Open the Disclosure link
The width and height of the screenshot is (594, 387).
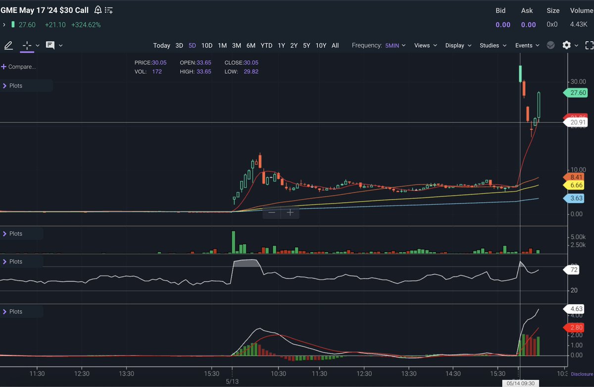(582, 375)
